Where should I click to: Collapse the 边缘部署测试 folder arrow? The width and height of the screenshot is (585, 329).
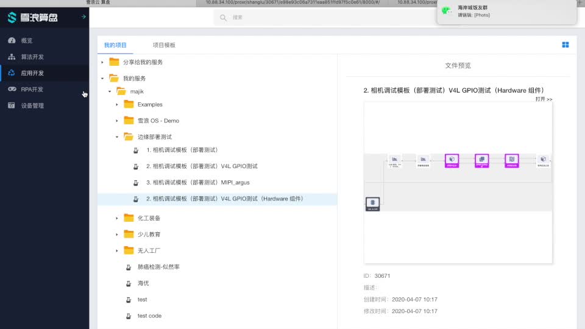click(117, 137)
